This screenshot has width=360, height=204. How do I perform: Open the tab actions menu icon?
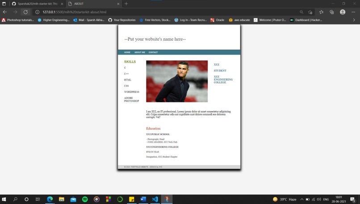tap(4, 4)
